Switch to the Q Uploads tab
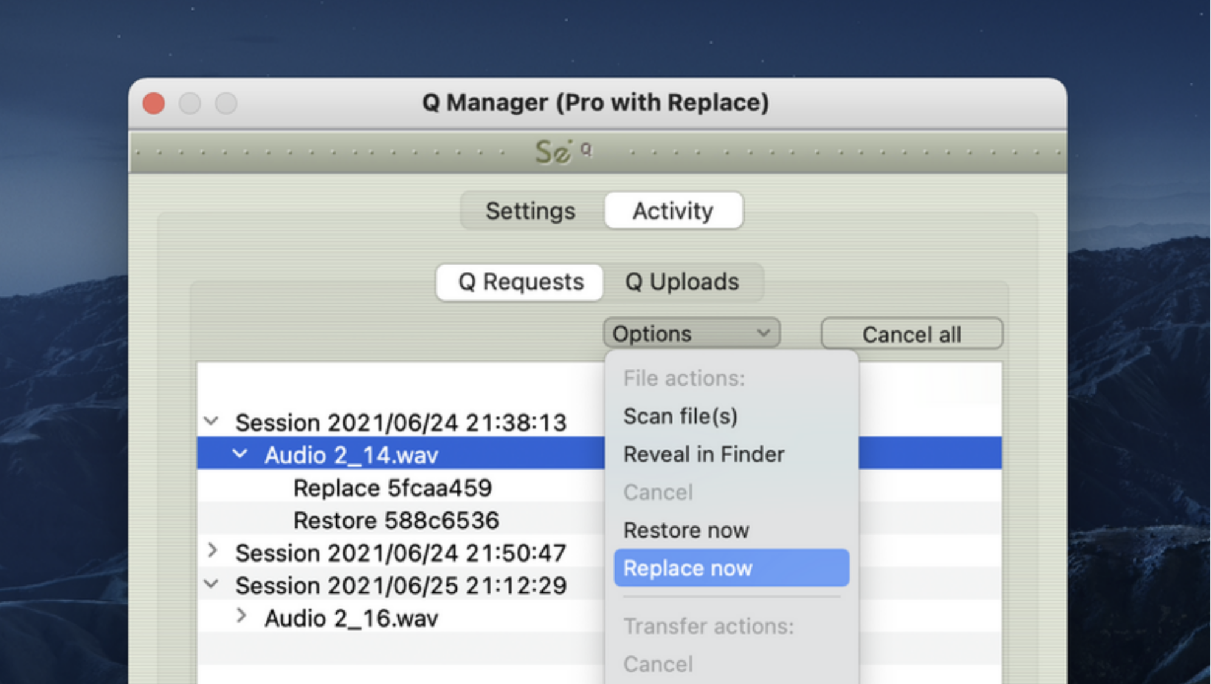Image resolution: width=1211 pixels, height=684 pixels. (x=682, y=282)
